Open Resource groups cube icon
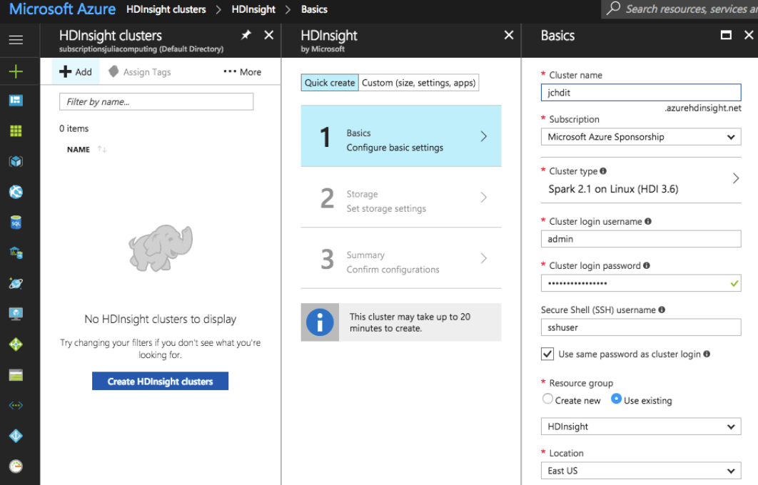Screen dimensions: 758x485 [x=16, y=161]
